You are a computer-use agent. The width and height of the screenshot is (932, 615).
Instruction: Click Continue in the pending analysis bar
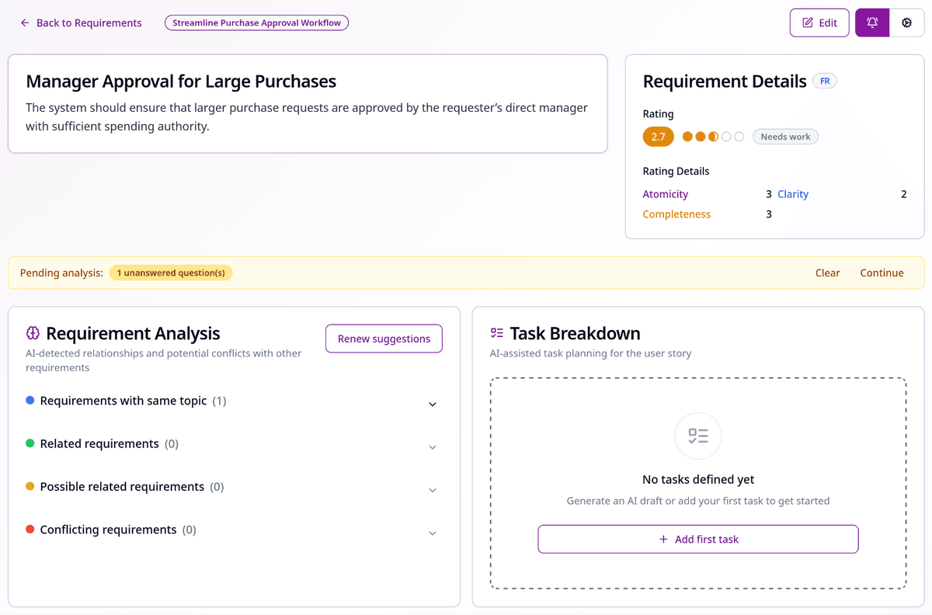pos(882,273)
